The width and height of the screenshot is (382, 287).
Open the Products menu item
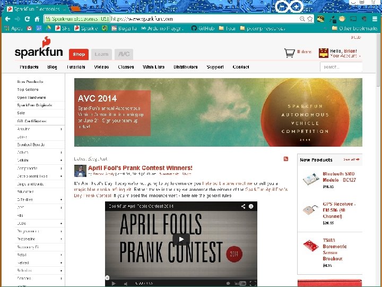tap(29, 67)
